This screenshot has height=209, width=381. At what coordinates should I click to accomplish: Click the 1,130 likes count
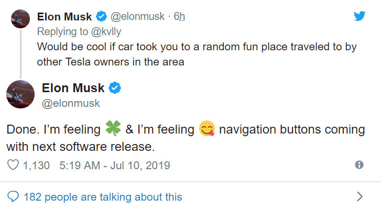pyautogui.click(x=36, y=166)
